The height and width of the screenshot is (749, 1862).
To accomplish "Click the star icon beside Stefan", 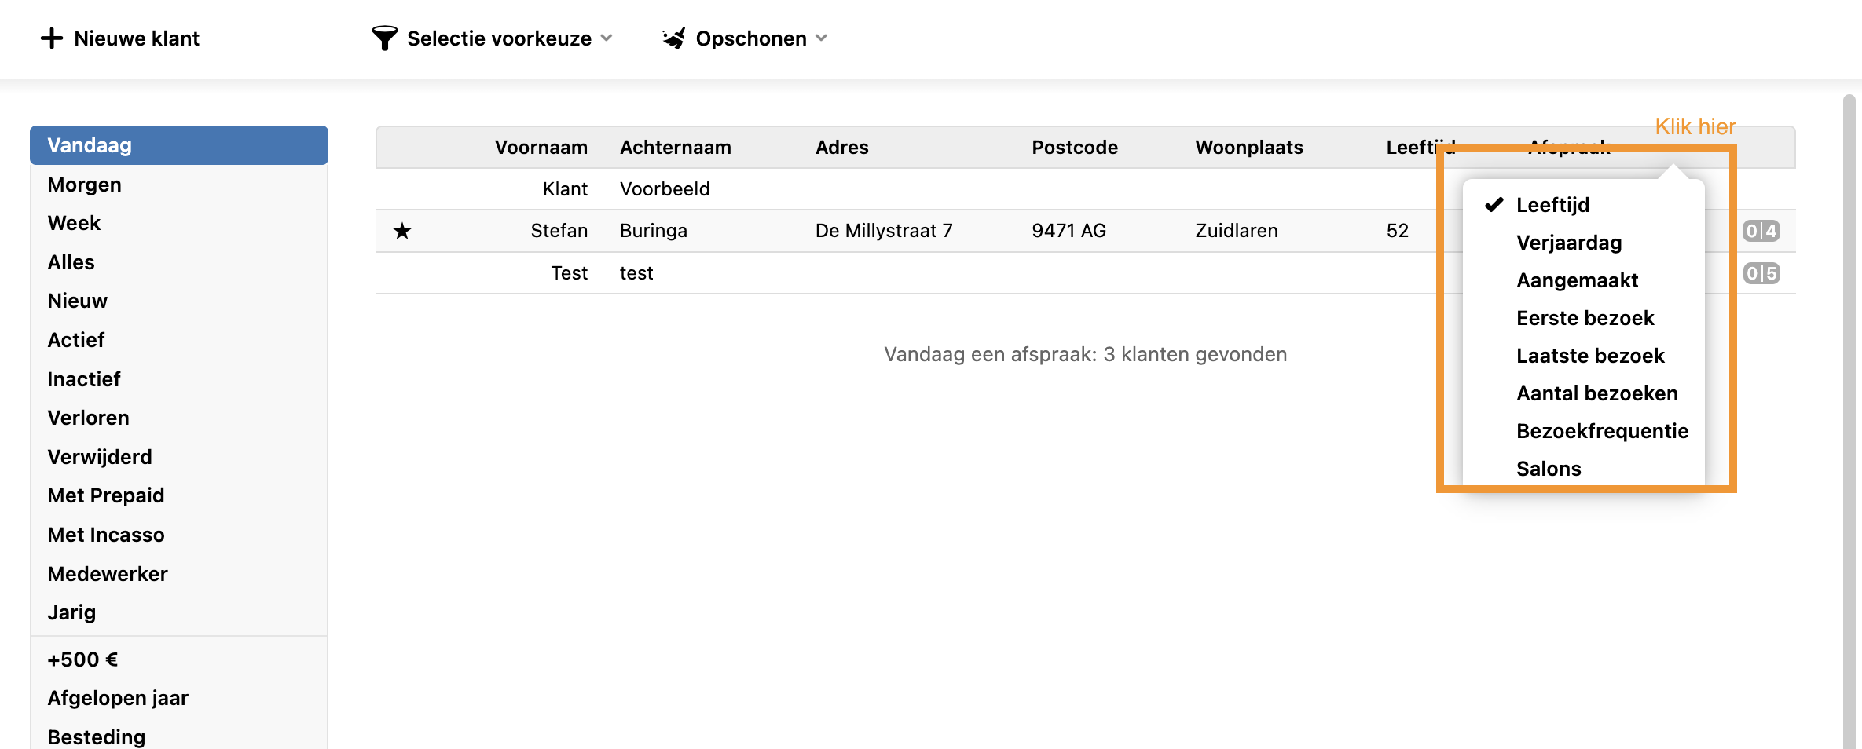I will [402, 231].
